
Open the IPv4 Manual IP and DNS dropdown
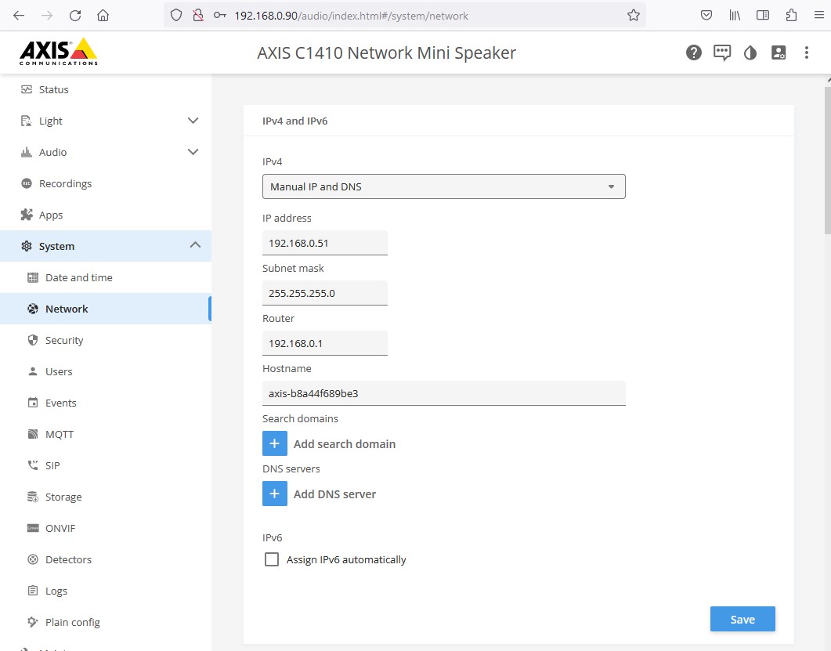point(443,186)
